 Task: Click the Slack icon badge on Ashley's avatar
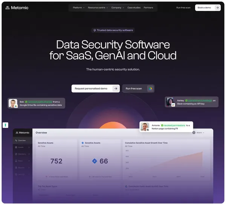tap(173, 105)
